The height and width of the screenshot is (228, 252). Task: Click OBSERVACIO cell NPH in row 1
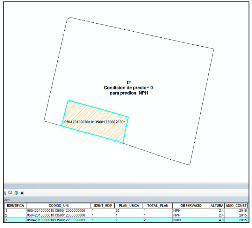click(191, 210)
